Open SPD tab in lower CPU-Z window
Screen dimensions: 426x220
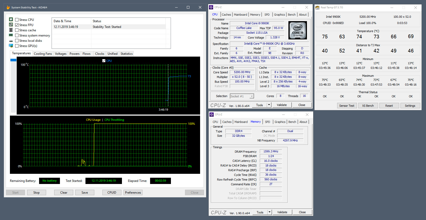[268, 122]
